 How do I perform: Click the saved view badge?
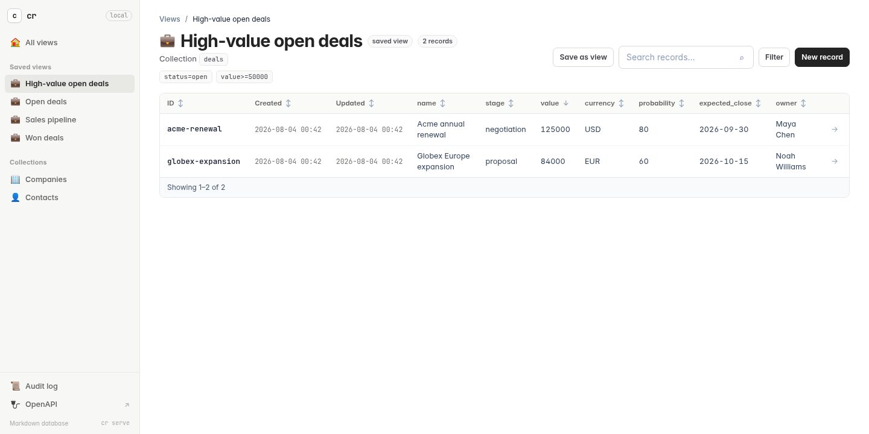(x=390, y=42)
